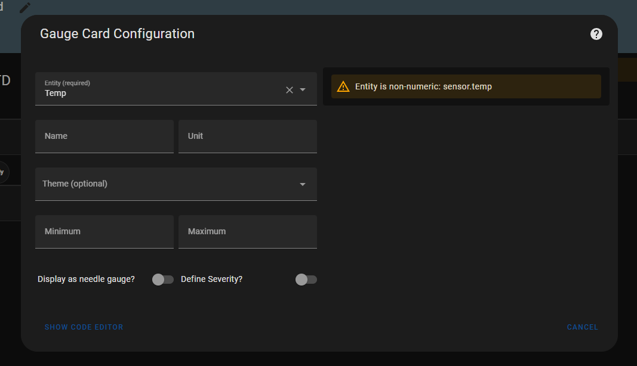This screenshot has height=366, width=637.
Task: Click into the Minimum field
Action: (x=104, y=232)
